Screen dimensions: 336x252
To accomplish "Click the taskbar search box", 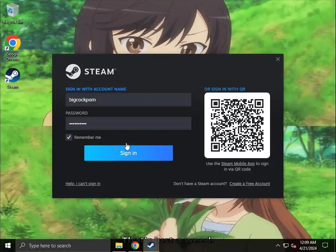I will (x=63, y=245).
